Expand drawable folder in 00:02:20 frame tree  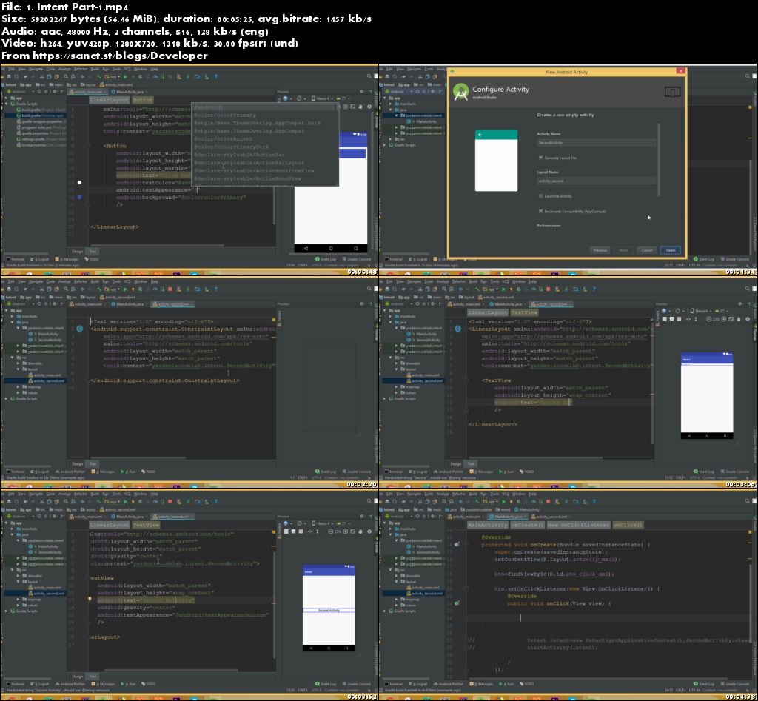point(19,363)
